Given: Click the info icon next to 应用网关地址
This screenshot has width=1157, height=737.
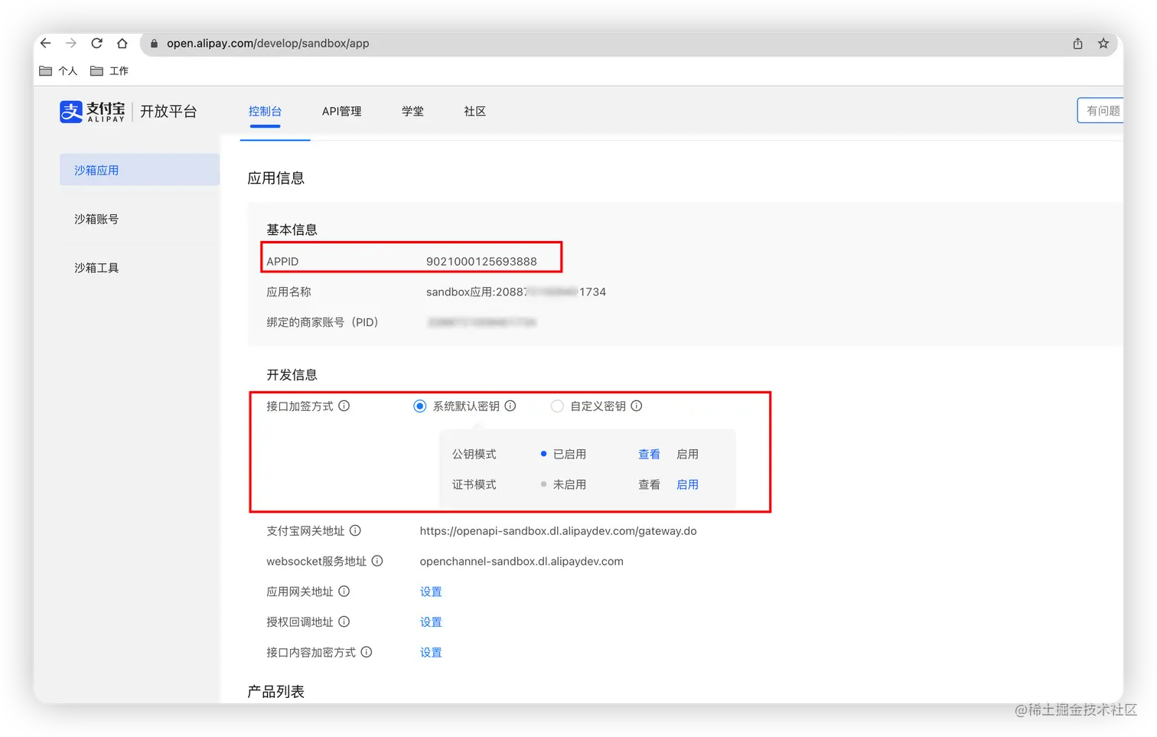Looking at the screenshot, I should coord(344,591).
